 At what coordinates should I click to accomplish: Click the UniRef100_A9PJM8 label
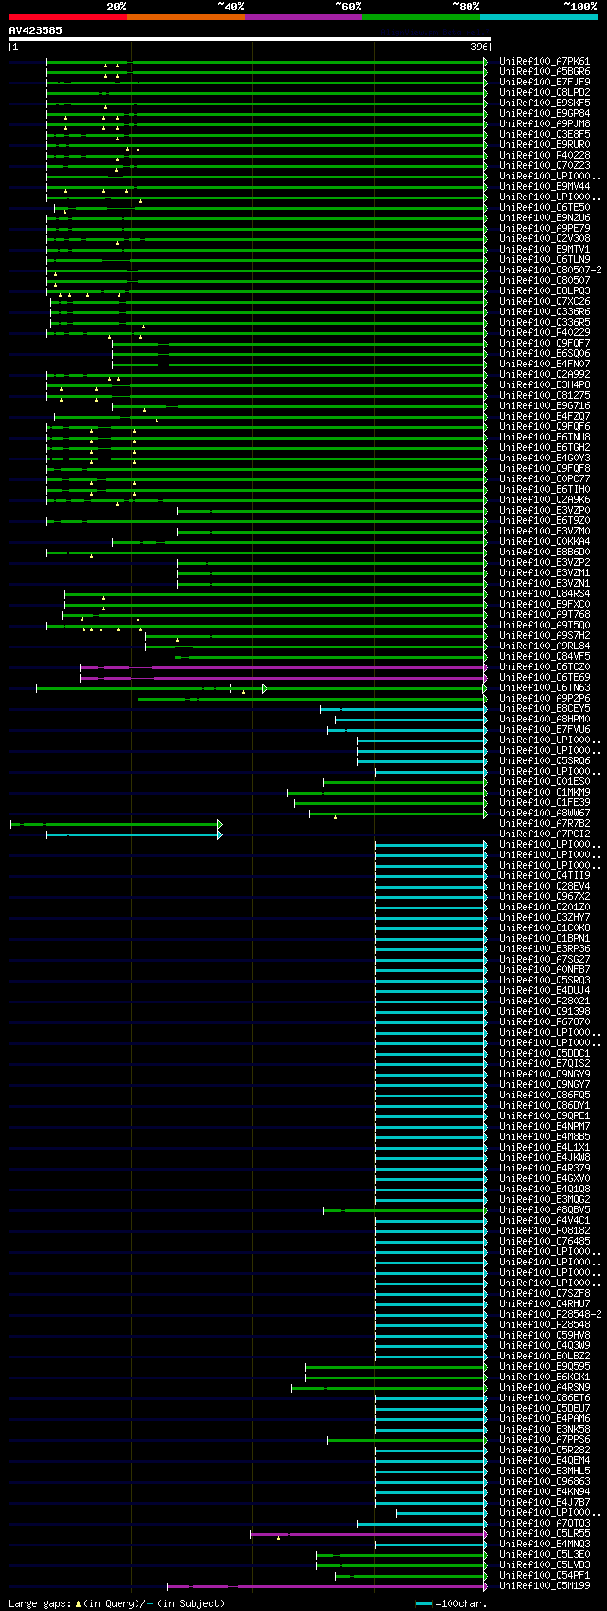click(544, 124)
